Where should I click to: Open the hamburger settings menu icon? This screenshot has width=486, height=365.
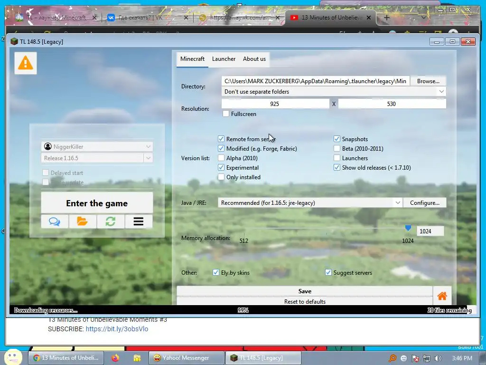point(139,221)
